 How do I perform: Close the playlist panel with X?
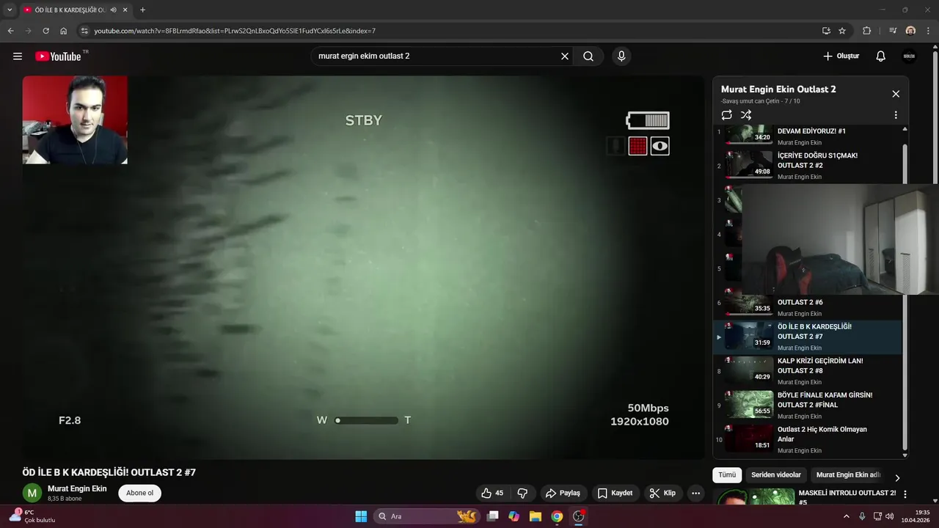(896, 94)
